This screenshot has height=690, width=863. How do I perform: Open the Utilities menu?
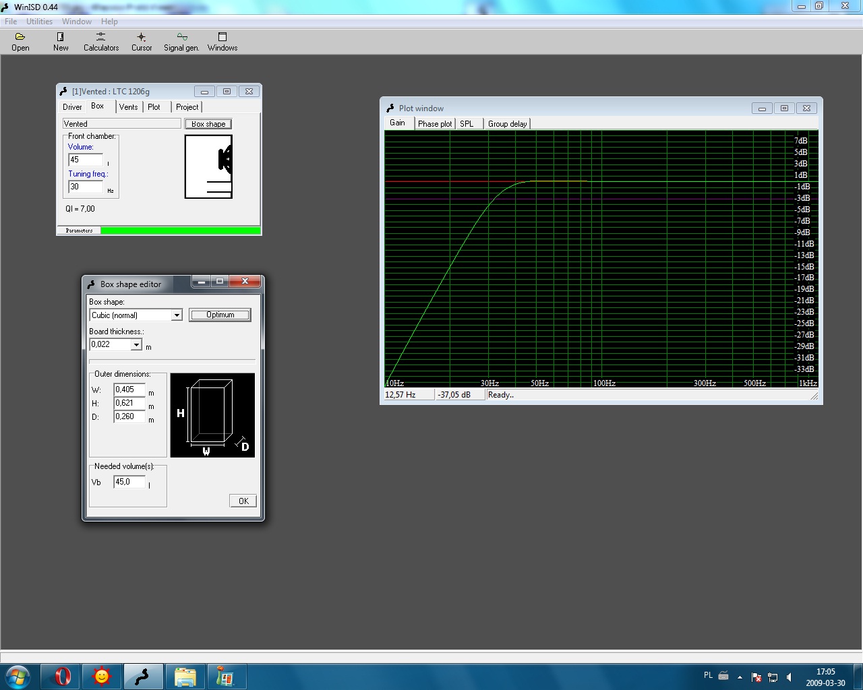(x=39, y=22)
